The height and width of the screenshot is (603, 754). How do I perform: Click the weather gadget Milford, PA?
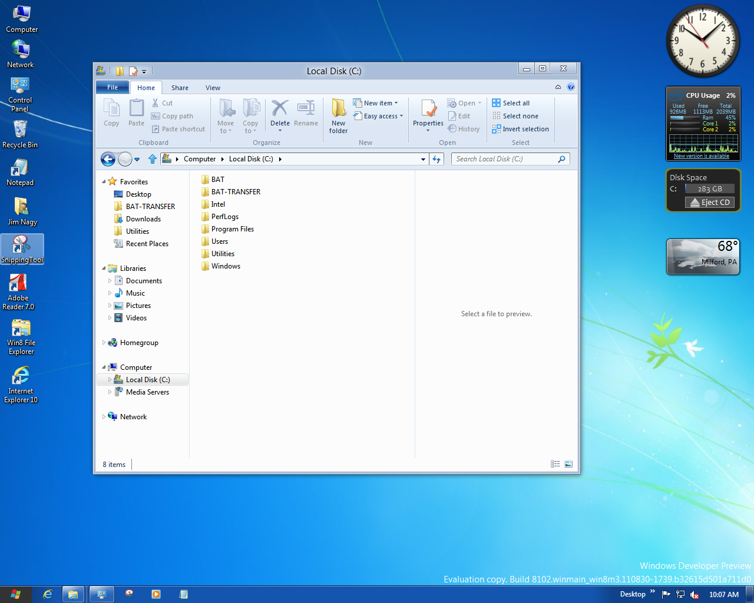click(x=703, y=256)
